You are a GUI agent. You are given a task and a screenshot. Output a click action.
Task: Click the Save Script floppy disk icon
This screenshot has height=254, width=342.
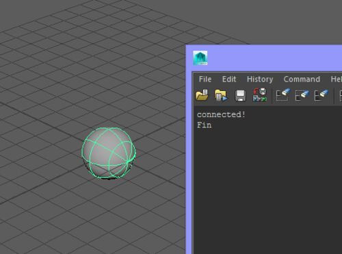point(240,95)
